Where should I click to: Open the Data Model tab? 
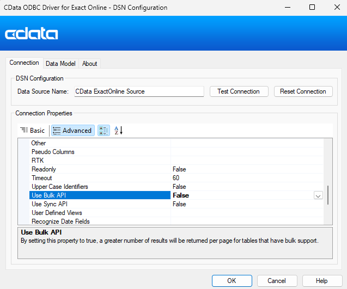click(60, 64)
